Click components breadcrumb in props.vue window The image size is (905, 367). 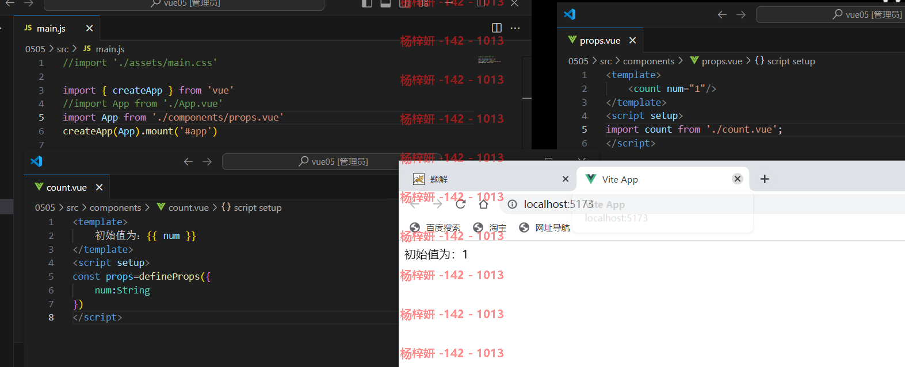[648, 61]
